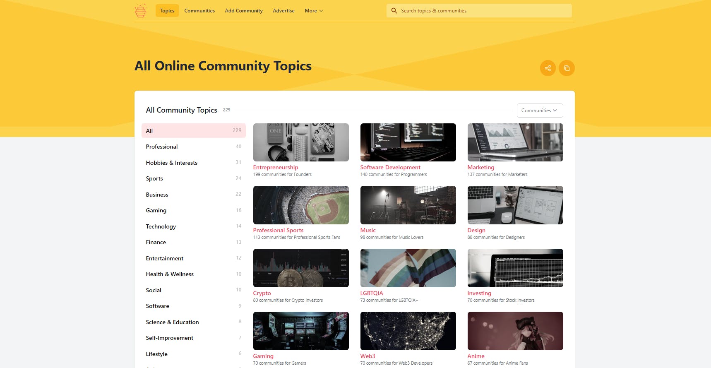Screen dimensions: 711x368
Task: Open the Anime topic thumbnail
Action: click(515, 331)
